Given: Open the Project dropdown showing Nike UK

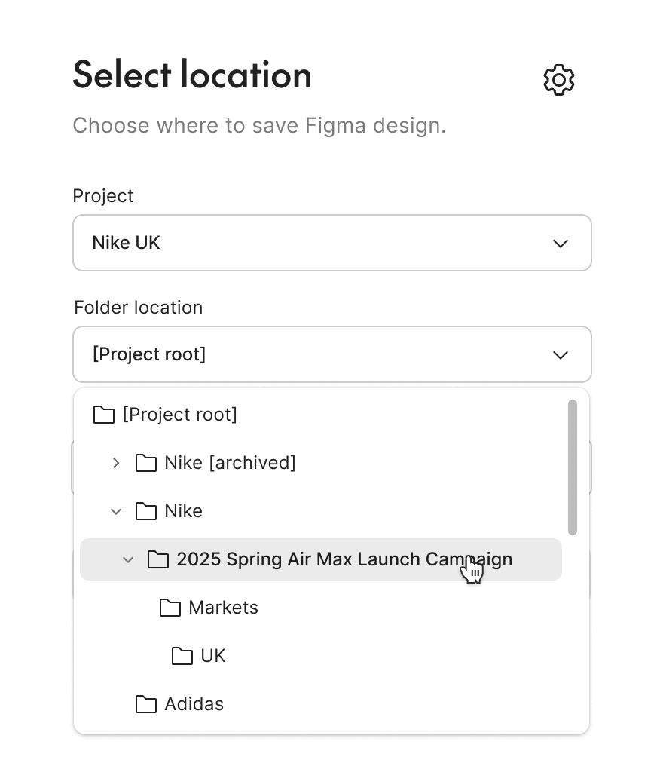Looking at the screenshot, I should point(332,243).
